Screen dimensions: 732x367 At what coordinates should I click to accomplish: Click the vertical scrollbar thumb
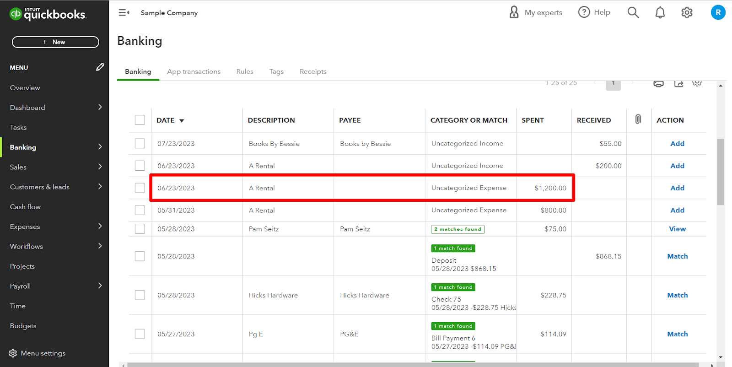721,172
